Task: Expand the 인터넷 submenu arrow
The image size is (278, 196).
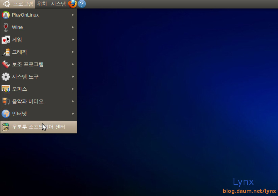Action: point(73,114)
